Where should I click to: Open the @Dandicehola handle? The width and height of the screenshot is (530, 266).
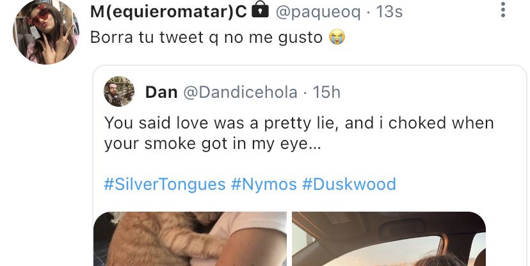pyautogui.click(x=240, y=92)
